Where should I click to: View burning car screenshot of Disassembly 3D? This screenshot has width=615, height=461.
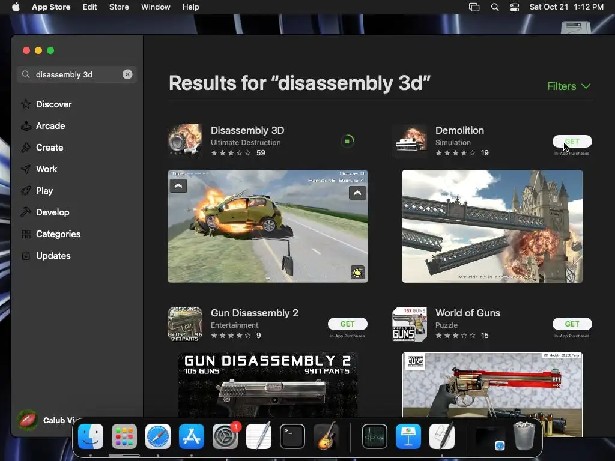[268, 226]
